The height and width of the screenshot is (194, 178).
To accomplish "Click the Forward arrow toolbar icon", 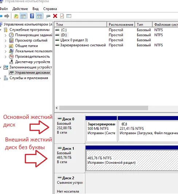I will click(x=7, y=16).
